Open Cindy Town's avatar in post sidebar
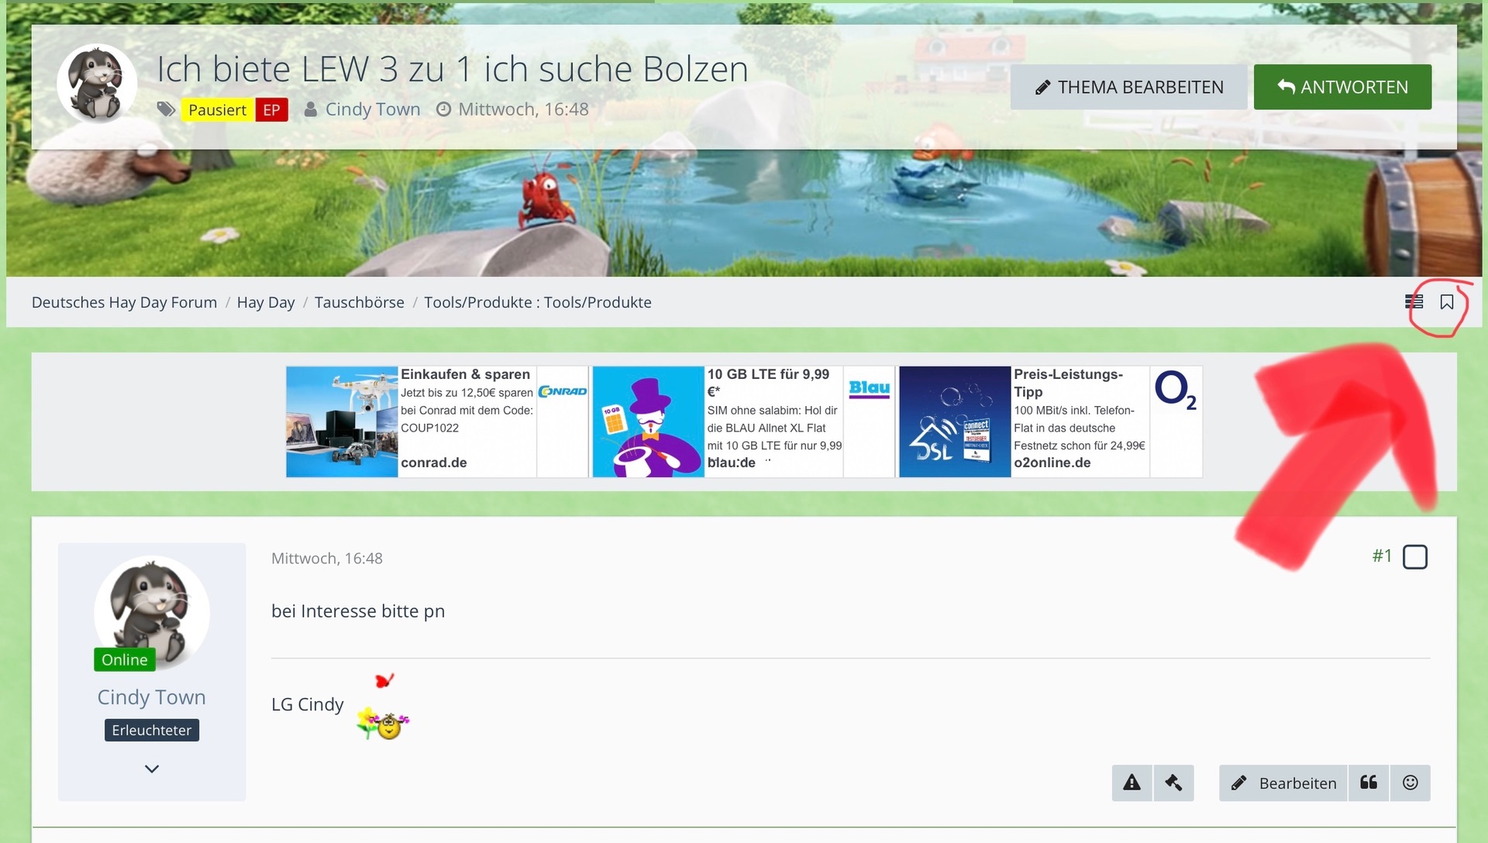The height and width of the screenshot is (843, 1488). click(152, 612)
